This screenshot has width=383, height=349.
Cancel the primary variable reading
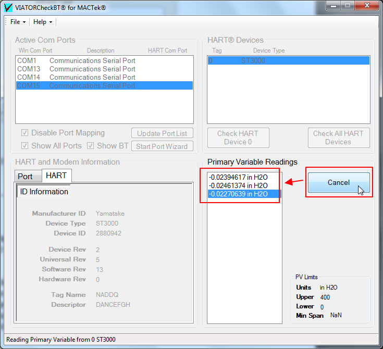pyautogui.click(x=339, y=183)
